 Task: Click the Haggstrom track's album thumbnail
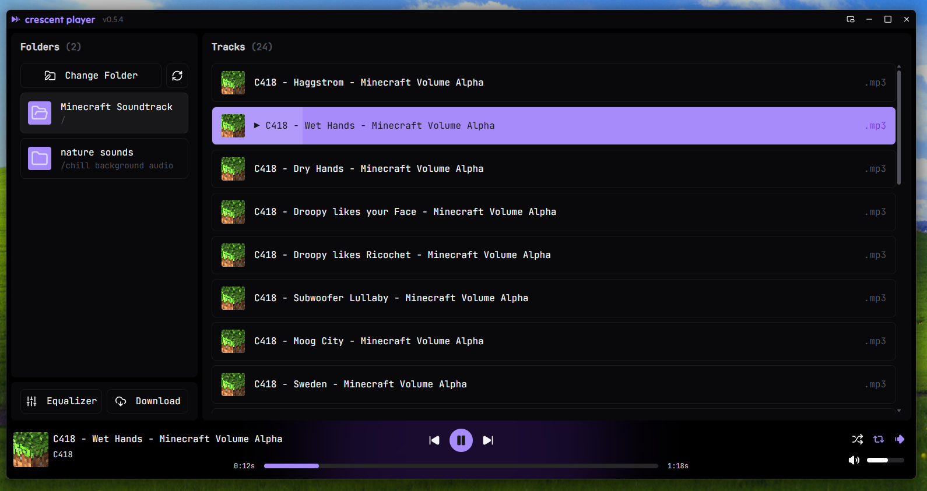tap(233, 83)
